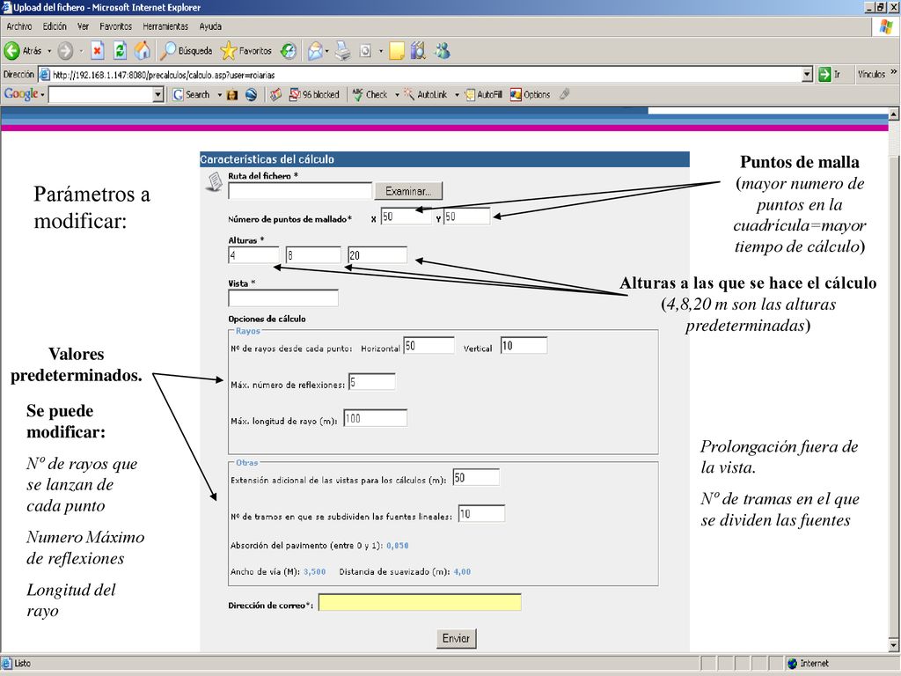Expand the forward history dropdown arrow

[x=81, y=51]
